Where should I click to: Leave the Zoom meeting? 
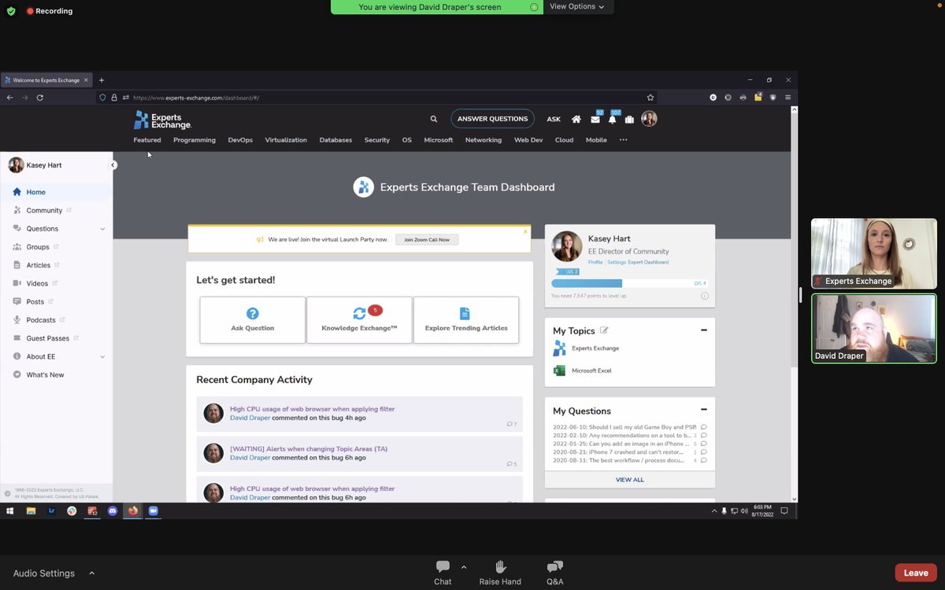pos(915,573)
